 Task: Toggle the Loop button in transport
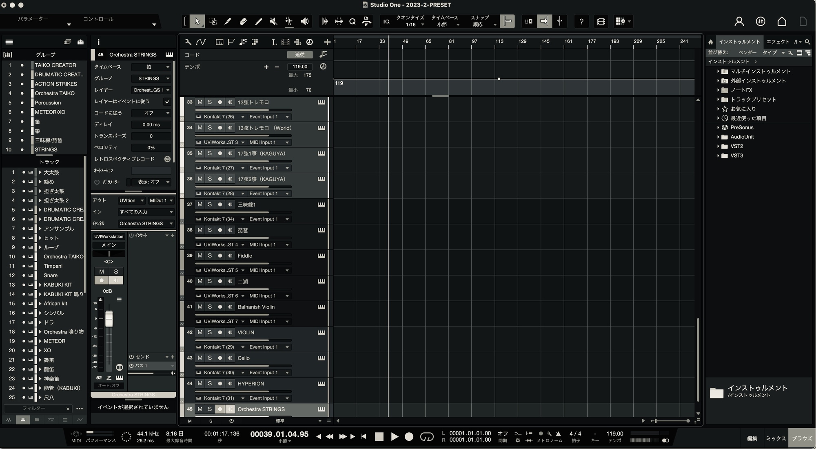point(427,437)
